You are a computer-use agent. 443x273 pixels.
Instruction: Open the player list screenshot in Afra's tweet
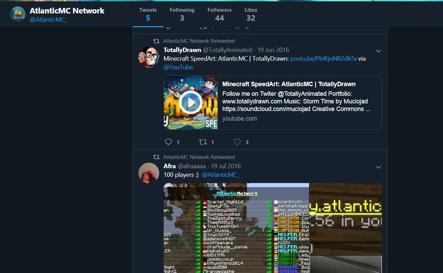236,228
